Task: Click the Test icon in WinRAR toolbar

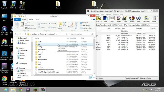Action: click(x=105, y=19)
